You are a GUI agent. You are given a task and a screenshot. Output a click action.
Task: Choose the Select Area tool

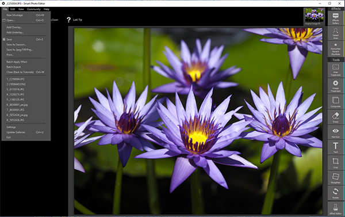(336, 33)
